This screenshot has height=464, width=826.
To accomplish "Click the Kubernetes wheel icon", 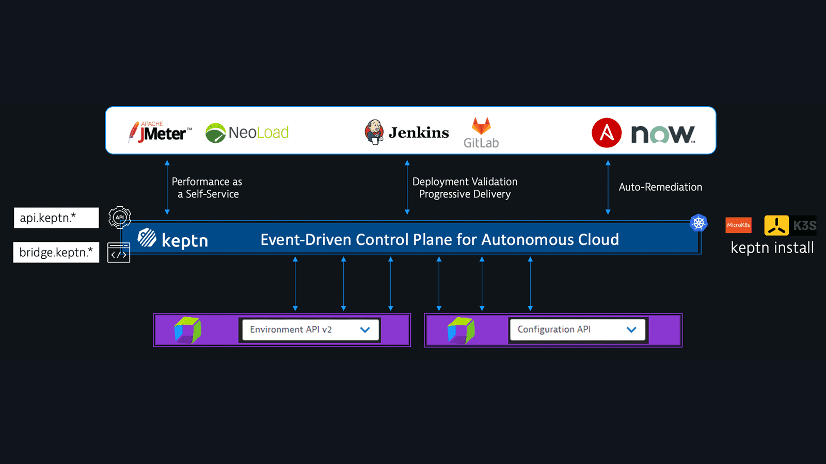I will pyautogui.click(x=698, y=223).
